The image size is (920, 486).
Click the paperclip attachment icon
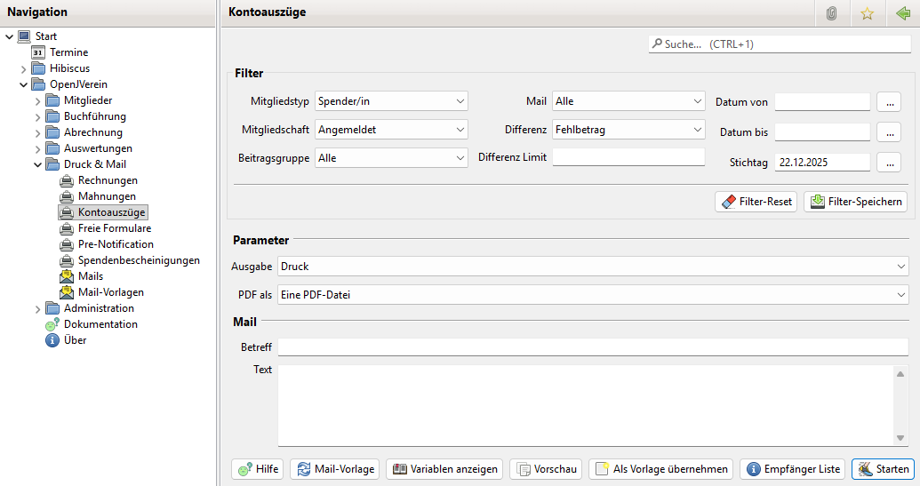(831, 12)
